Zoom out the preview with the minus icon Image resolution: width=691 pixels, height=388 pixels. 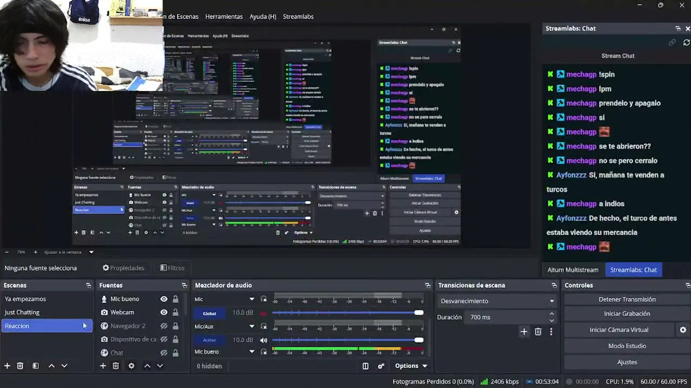pos(6,252)
